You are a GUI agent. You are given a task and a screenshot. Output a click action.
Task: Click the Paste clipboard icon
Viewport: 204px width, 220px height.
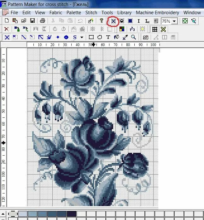click(70, 21)
